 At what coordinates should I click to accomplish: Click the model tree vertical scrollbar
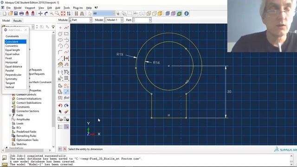53,90
